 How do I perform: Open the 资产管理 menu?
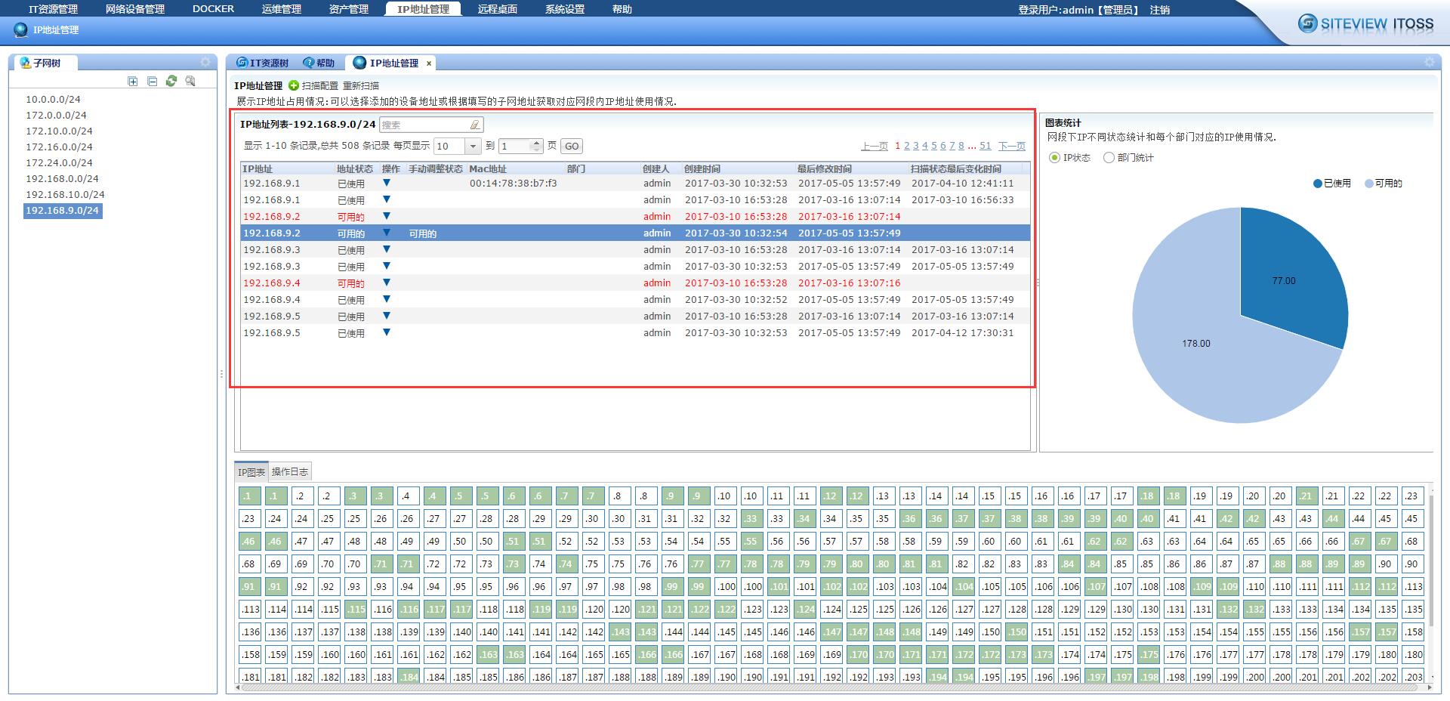[x=349, y=9]
